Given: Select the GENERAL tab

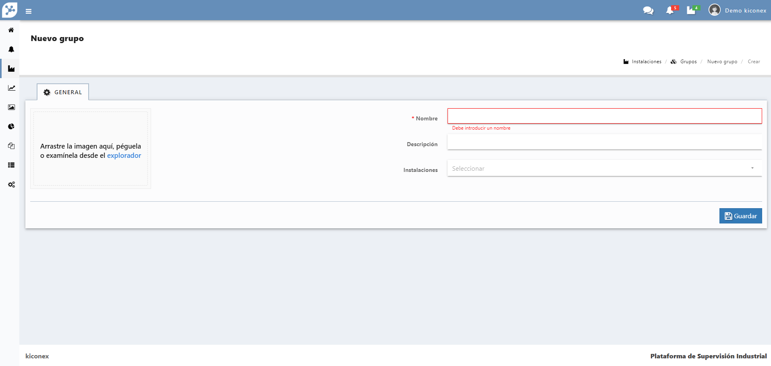Looking at the screenshot, I should click(63, 92).
